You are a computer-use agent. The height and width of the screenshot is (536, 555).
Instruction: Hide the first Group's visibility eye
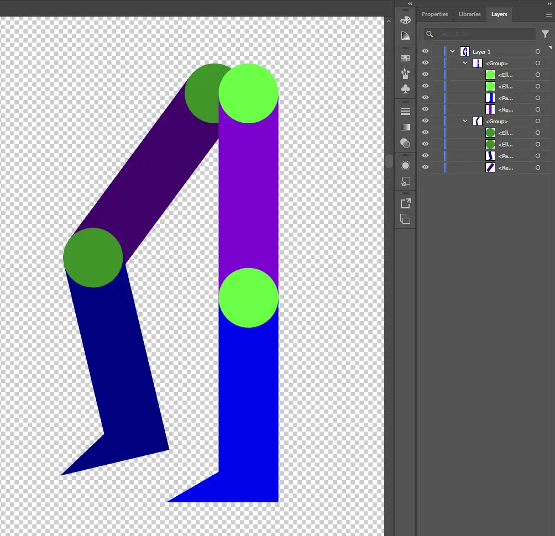tap(425, 63)
